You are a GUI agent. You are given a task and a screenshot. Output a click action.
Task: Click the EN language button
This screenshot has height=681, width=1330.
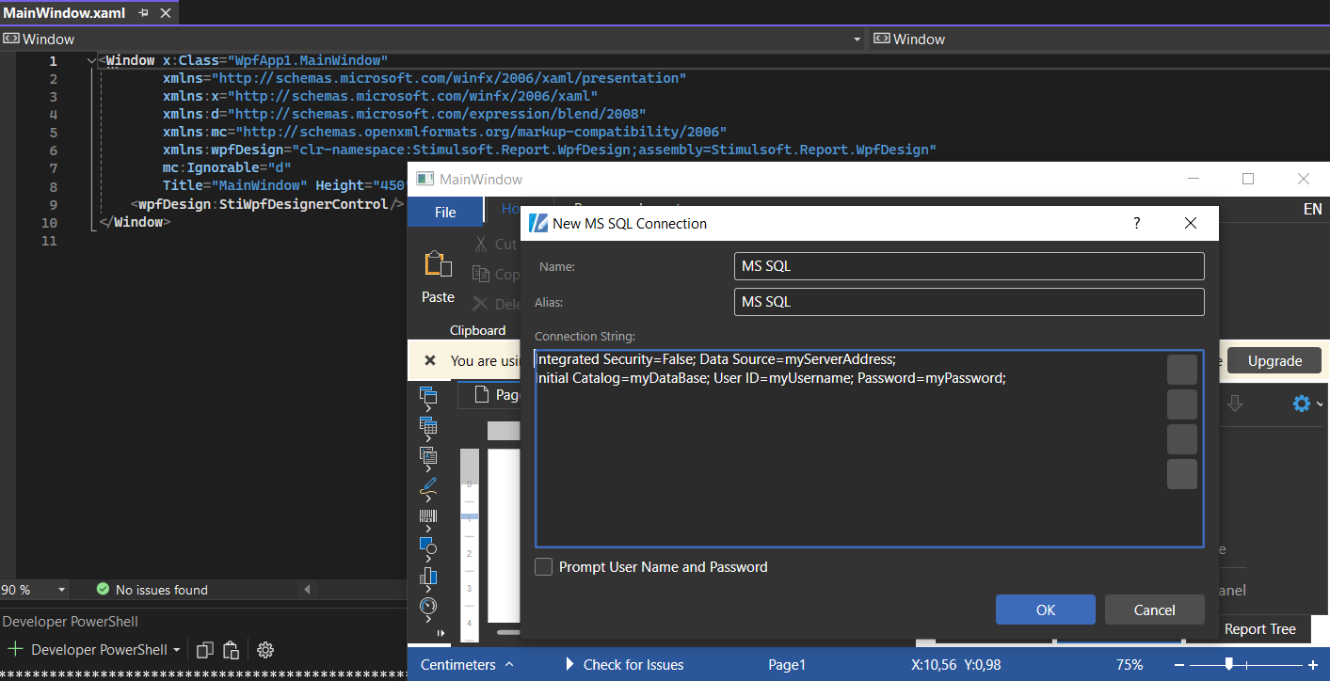[x=1312, y=210]
